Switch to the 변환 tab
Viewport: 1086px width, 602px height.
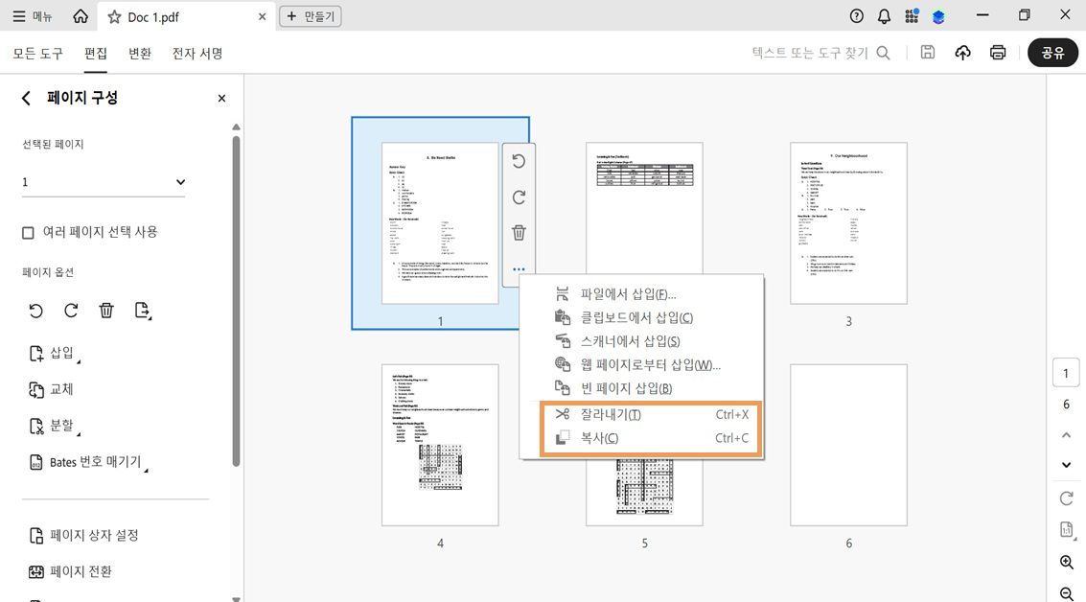140,54
